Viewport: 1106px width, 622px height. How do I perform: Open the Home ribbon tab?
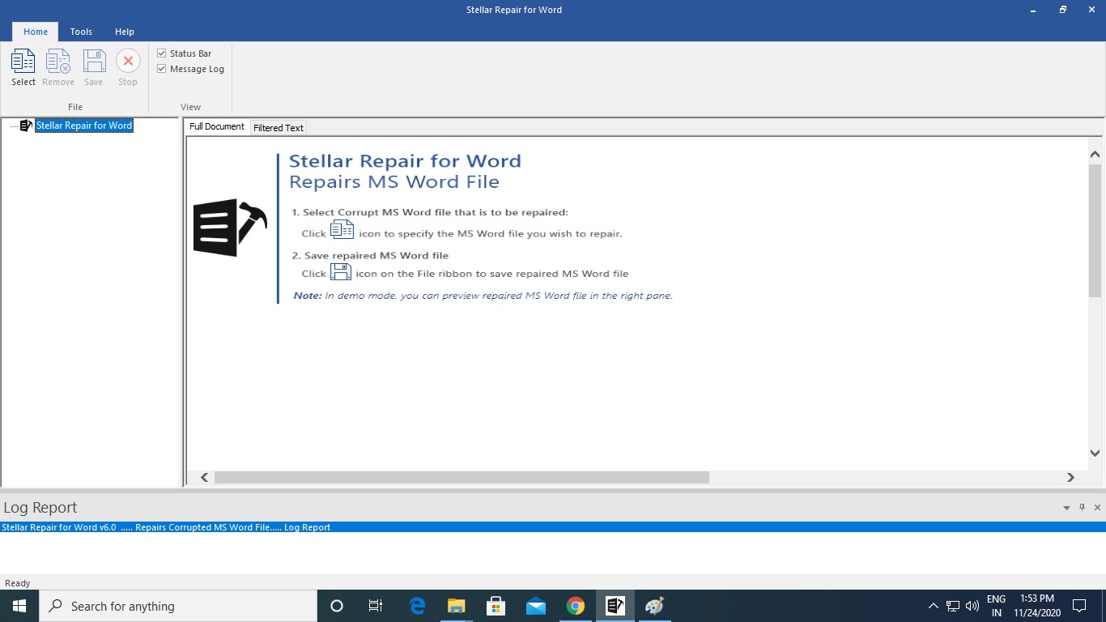tap(36, 32)
